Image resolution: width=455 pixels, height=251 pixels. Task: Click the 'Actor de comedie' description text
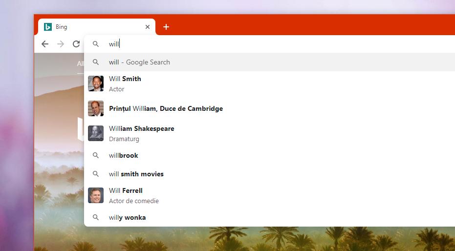[134, 201]
